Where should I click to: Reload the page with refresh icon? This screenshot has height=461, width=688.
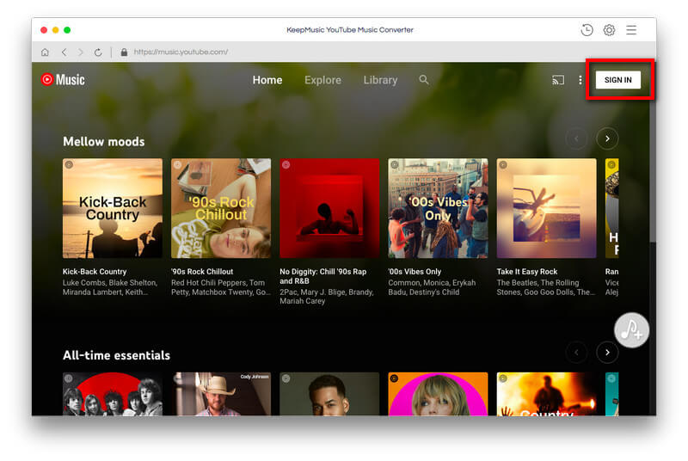98,52
